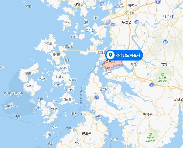Click the 해남군 county label
Screen dimensions: 183x148
tap(148, 114)
